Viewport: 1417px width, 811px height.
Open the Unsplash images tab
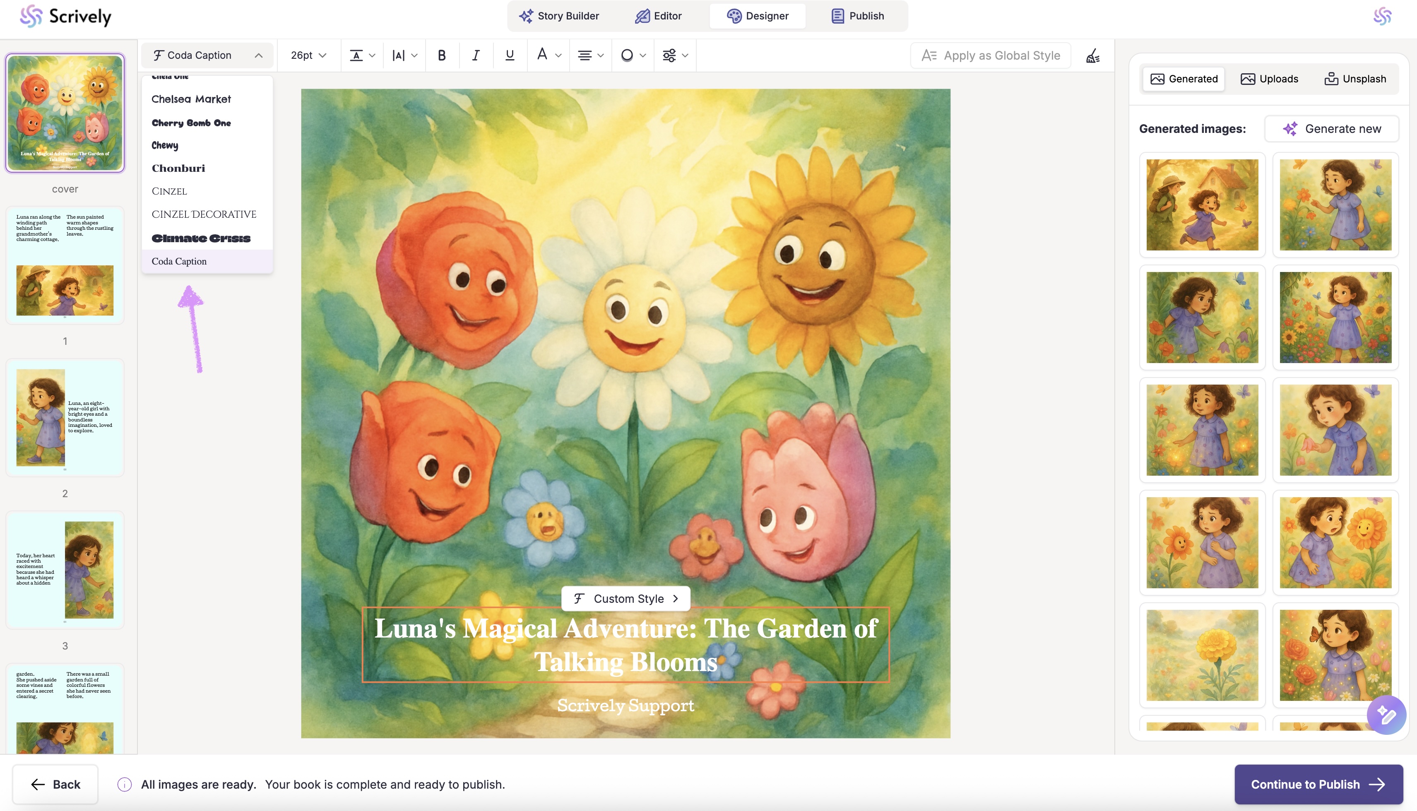coord(1354,79)
